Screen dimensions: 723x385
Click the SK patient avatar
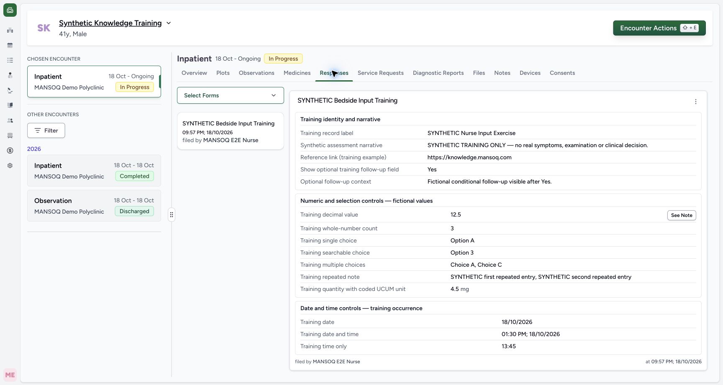44,28
